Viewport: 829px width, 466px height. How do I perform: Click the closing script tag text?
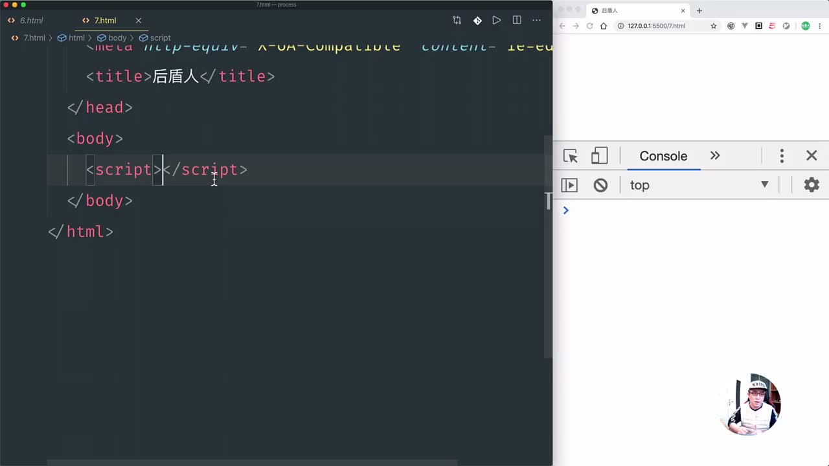click(205, 170)
